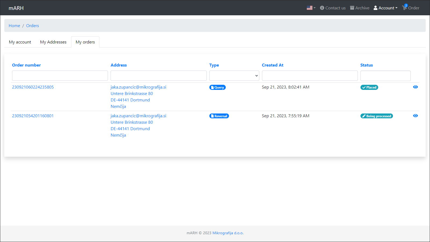Click the Order number filter field

click(x=60, y=76)
